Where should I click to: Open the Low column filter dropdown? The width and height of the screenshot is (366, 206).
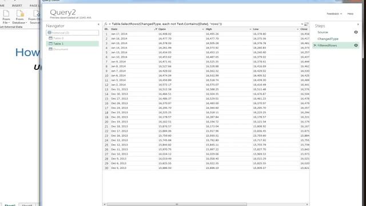[x=297, y=29]
